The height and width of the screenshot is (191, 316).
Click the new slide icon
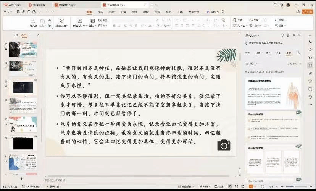80,21
